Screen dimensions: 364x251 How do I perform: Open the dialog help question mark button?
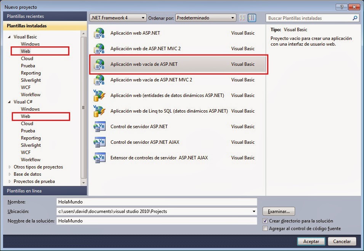pyautogui.click(x=342, y=7)
